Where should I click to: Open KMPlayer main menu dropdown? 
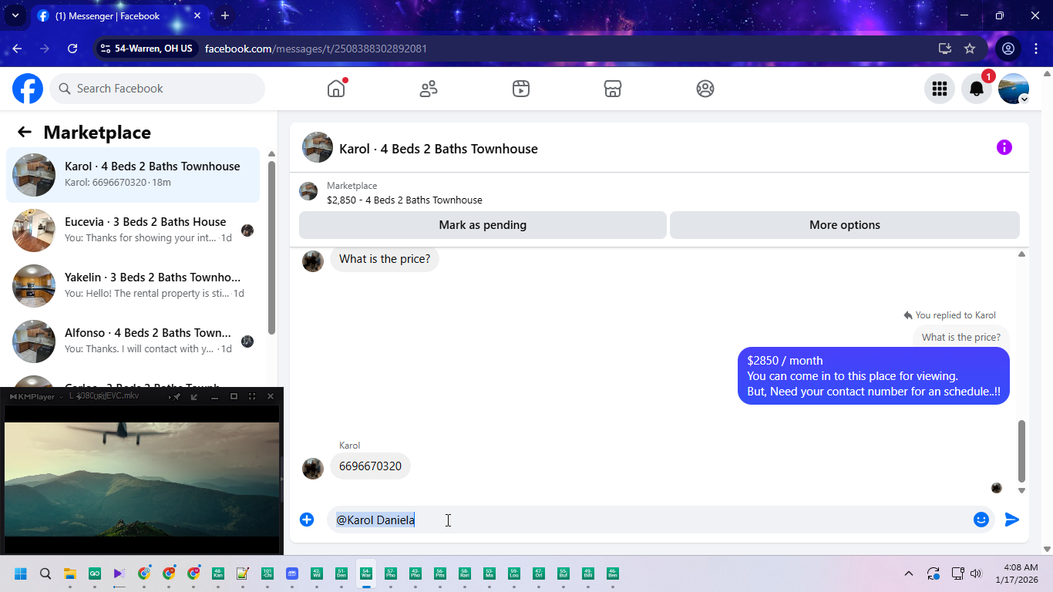(x=36, y=396)
